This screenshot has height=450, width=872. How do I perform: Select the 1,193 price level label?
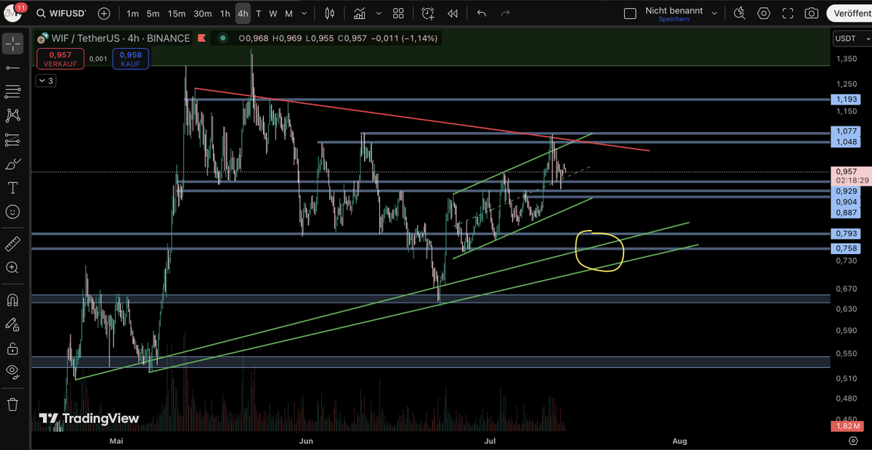click(x=845, y=99)
